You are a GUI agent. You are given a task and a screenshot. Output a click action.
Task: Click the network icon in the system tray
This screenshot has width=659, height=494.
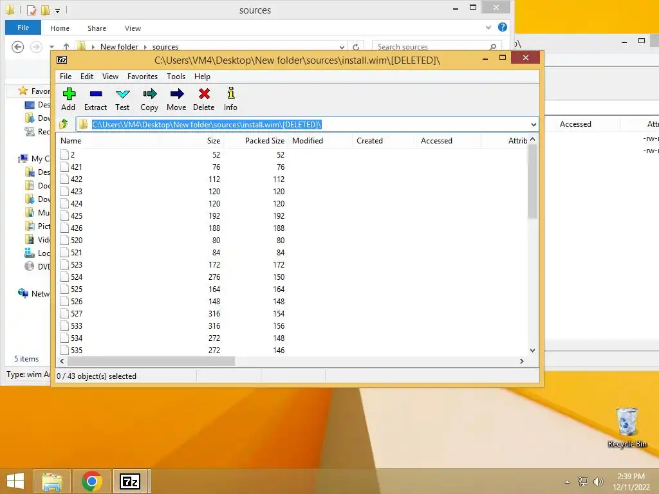582,482
